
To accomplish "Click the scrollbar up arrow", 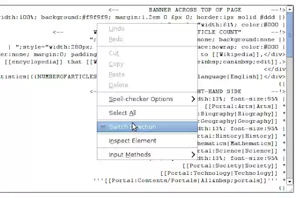I will [x=290, y=9].
